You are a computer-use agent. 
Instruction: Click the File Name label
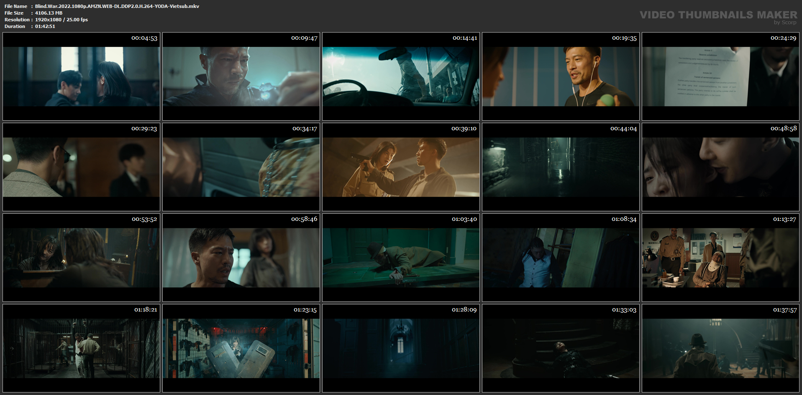16,6
